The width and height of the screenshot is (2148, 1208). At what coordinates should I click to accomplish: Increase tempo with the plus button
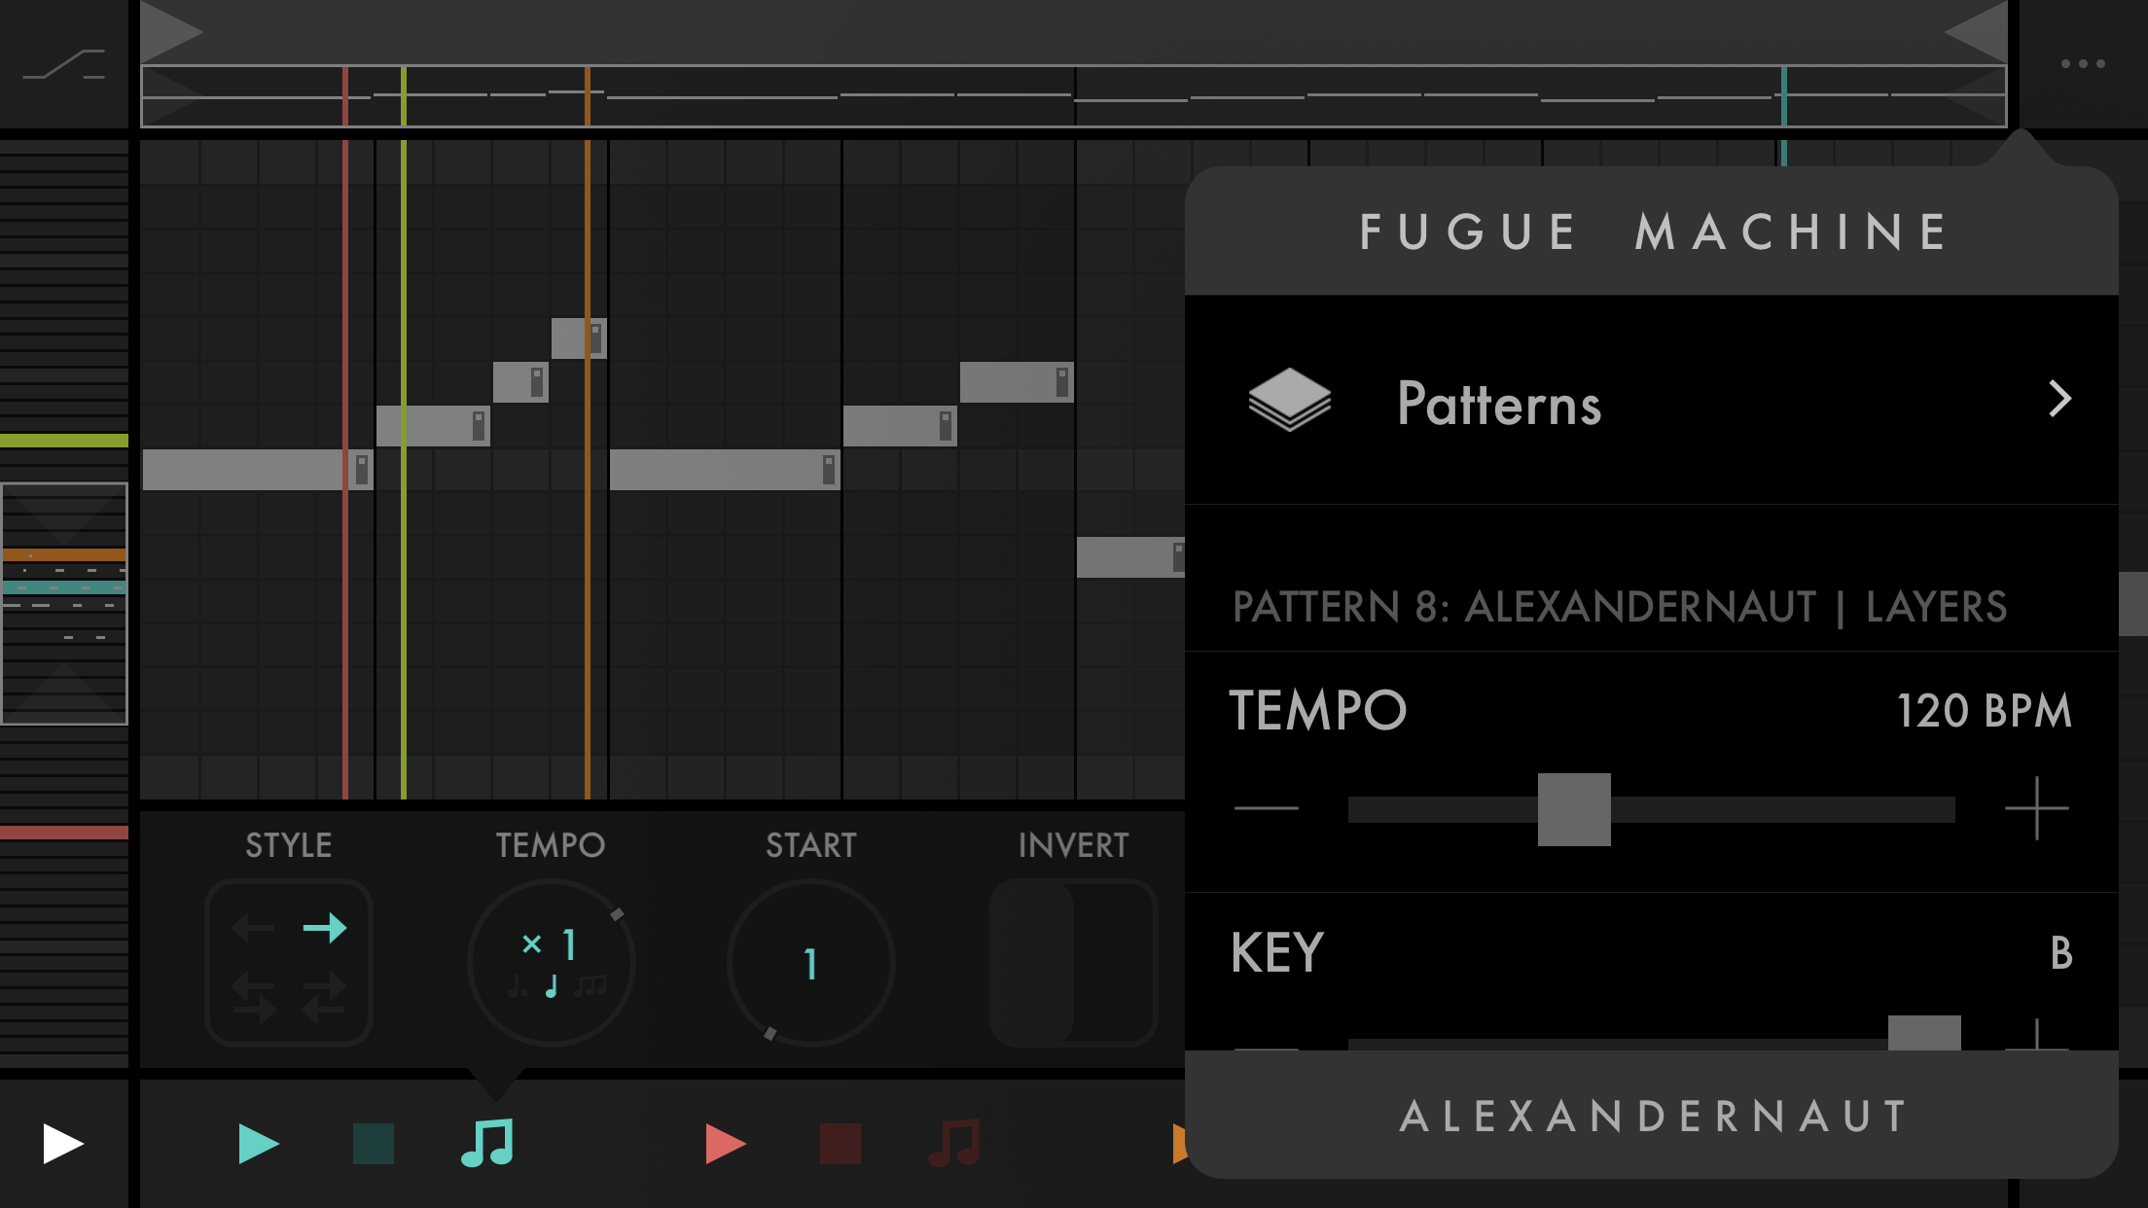2036,808
